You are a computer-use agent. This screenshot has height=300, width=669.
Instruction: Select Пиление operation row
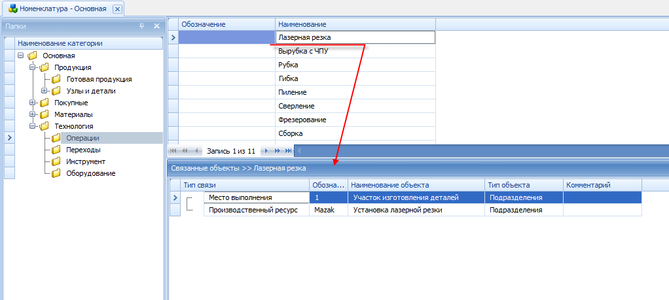coord(355,92)
